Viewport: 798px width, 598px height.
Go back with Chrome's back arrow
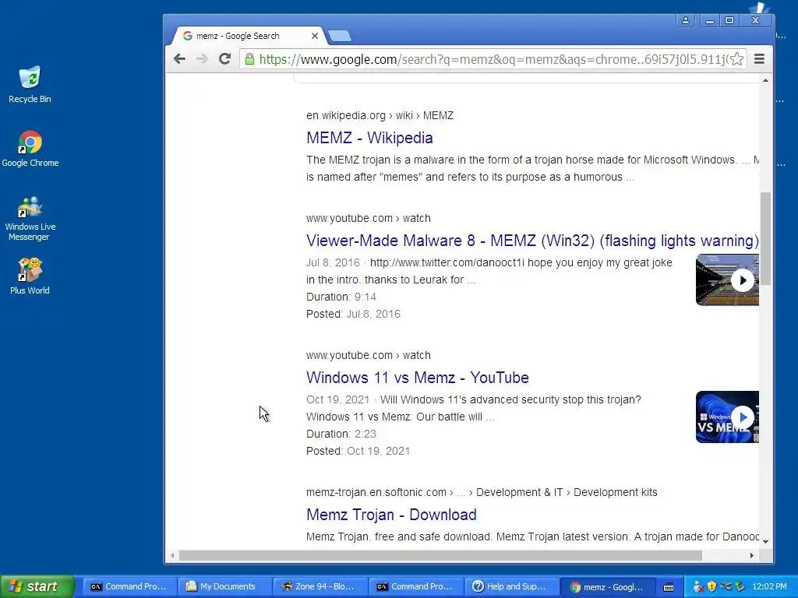click(x=179, y=59)
